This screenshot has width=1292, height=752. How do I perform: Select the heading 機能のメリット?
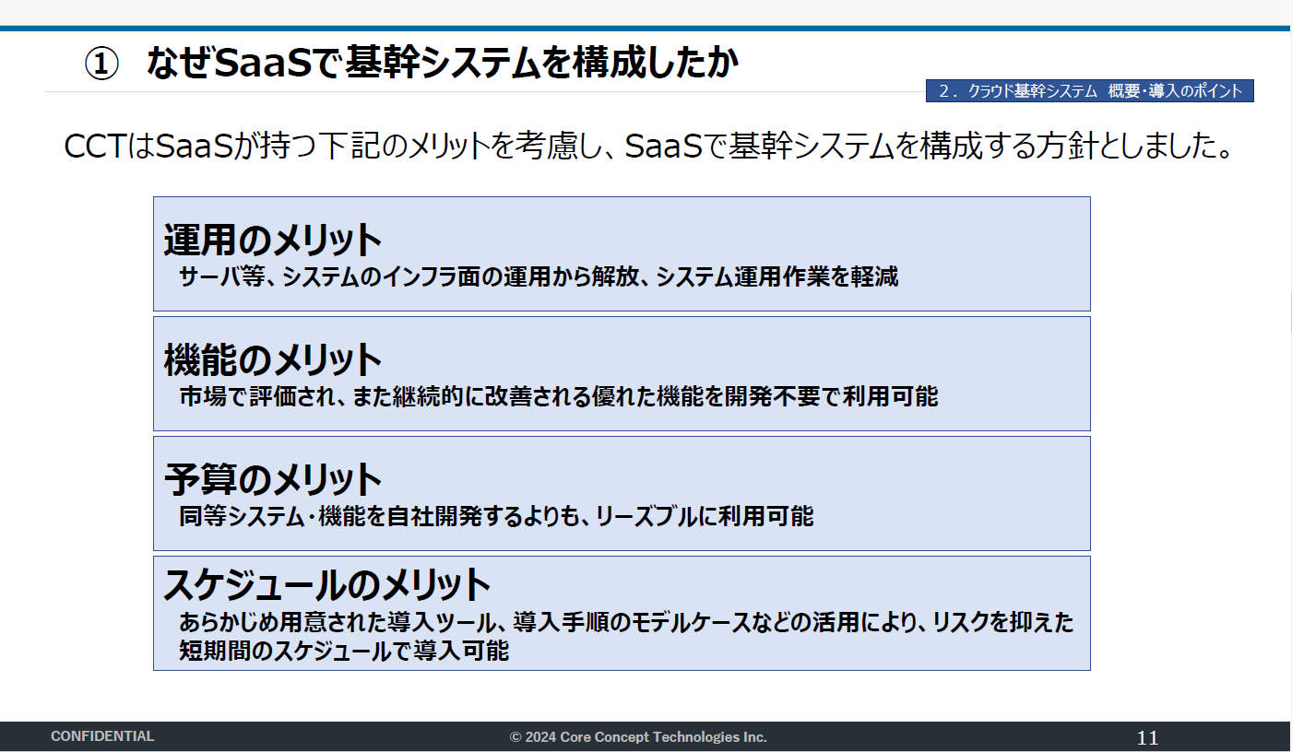[273, 359]
